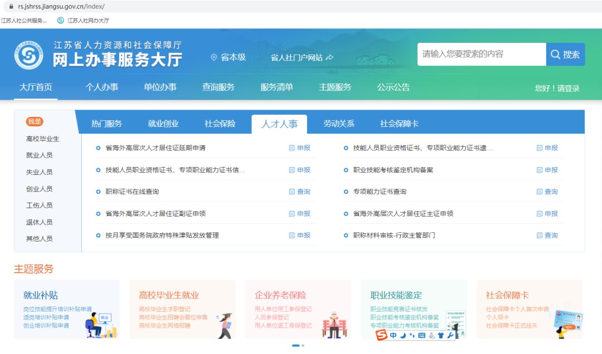
Task: Click the shirt skin icon in IME toolbar
Action: (x=441, y=336)
